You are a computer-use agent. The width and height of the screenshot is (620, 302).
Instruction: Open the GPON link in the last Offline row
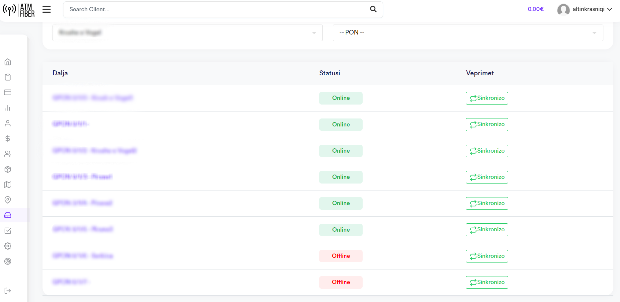(x=71, y=282)
